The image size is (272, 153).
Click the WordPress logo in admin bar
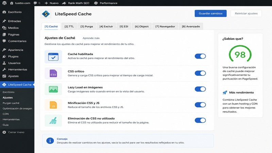[x=4, y=3]
